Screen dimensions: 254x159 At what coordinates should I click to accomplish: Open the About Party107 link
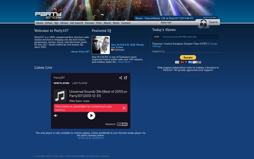pos(80,52)
